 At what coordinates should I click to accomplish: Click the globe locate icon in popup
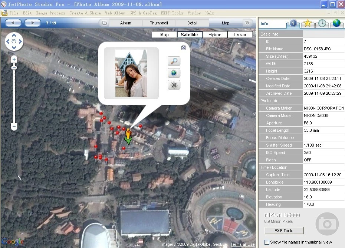tap(174, 73)
